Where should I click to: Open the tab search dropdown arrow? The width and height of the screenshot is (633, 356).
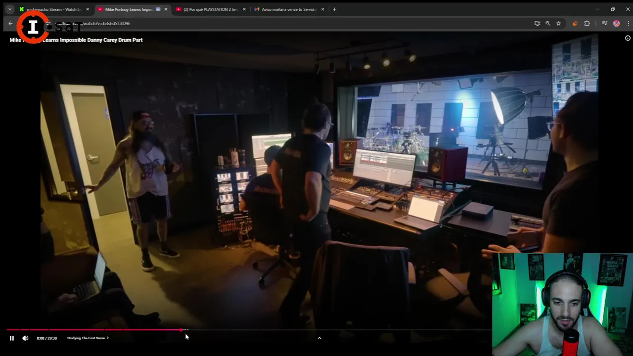(x=9, y=9)
